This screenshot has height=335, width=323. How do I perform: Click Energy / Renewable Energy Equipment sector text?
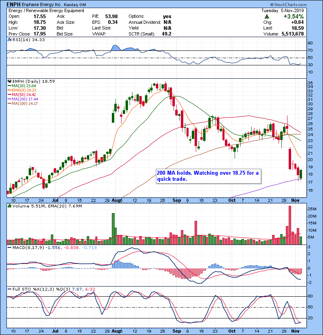[46, 10]
